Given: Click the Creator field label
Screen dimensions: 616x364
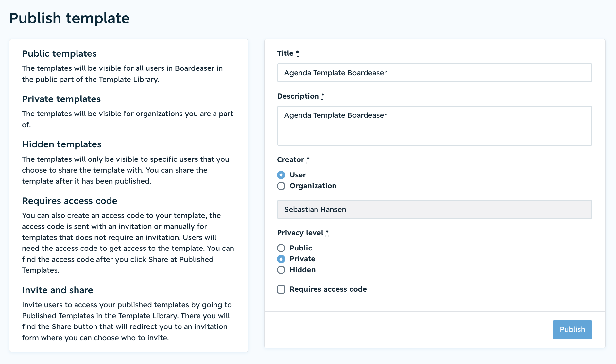Looking at the screenshot, I should point(293,159).
